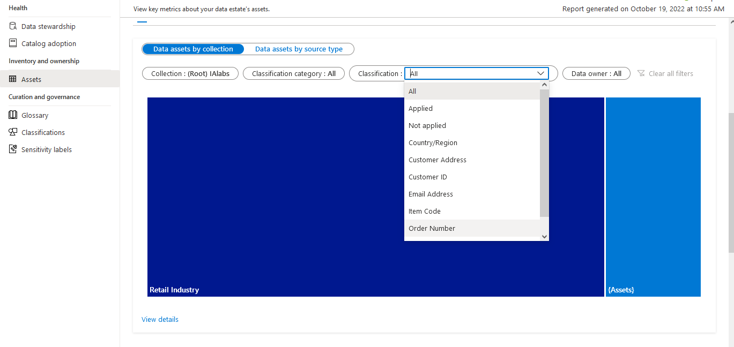The width and height of the screenshot is (734, 347).
Task: Click the Catalog adoption book icon
Action: (13, 43)
